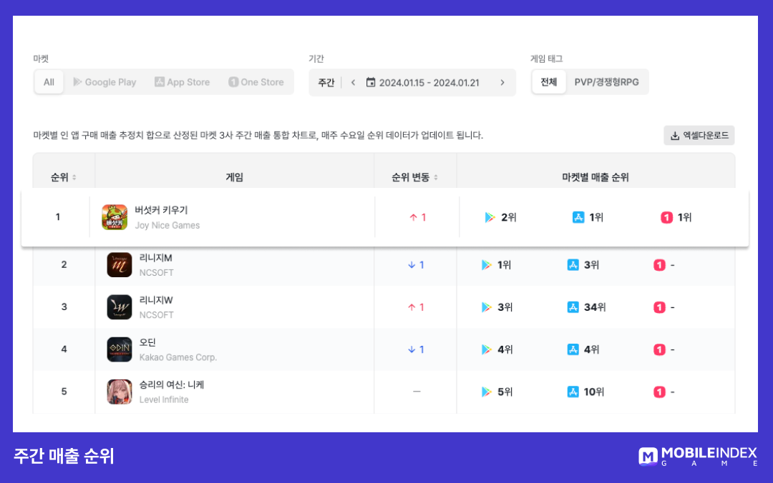The width and height of the screenshot is (773, 483).
Task: Click Google Play icon in 오딘 row
Action: point(487,349)
